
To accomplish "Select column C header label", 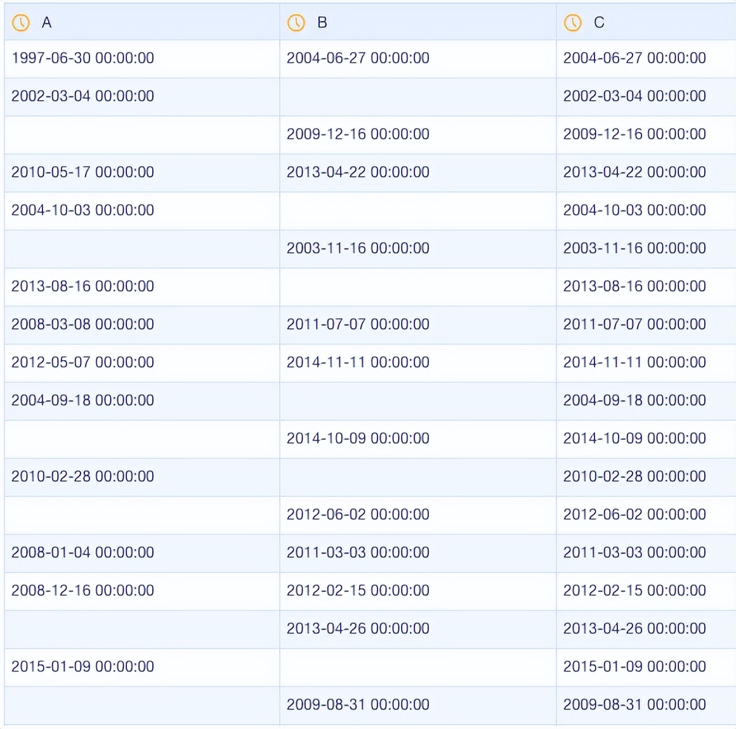I will pos(599,23).
